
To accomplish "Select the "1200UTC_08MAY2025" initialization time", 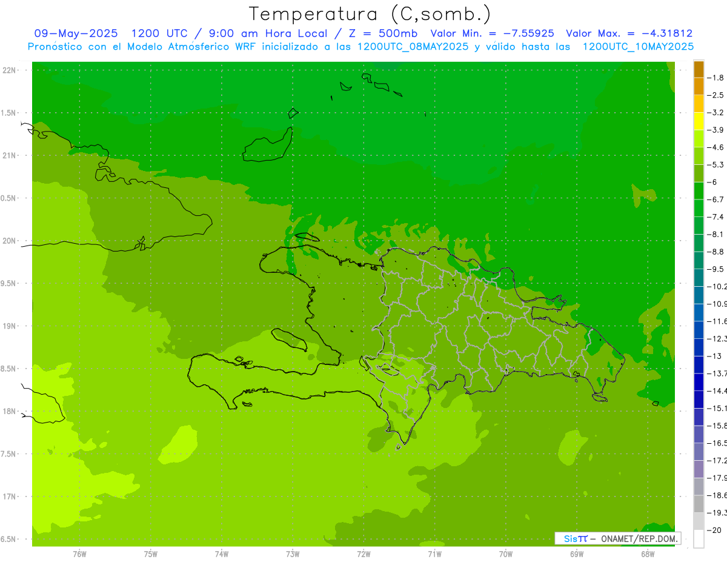I will click(413, 46).
